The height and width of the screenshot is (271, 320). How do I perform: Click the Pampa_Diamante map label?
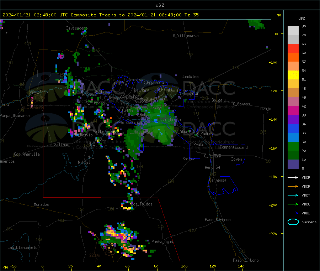pyautogui.click(x=15, y=116)
